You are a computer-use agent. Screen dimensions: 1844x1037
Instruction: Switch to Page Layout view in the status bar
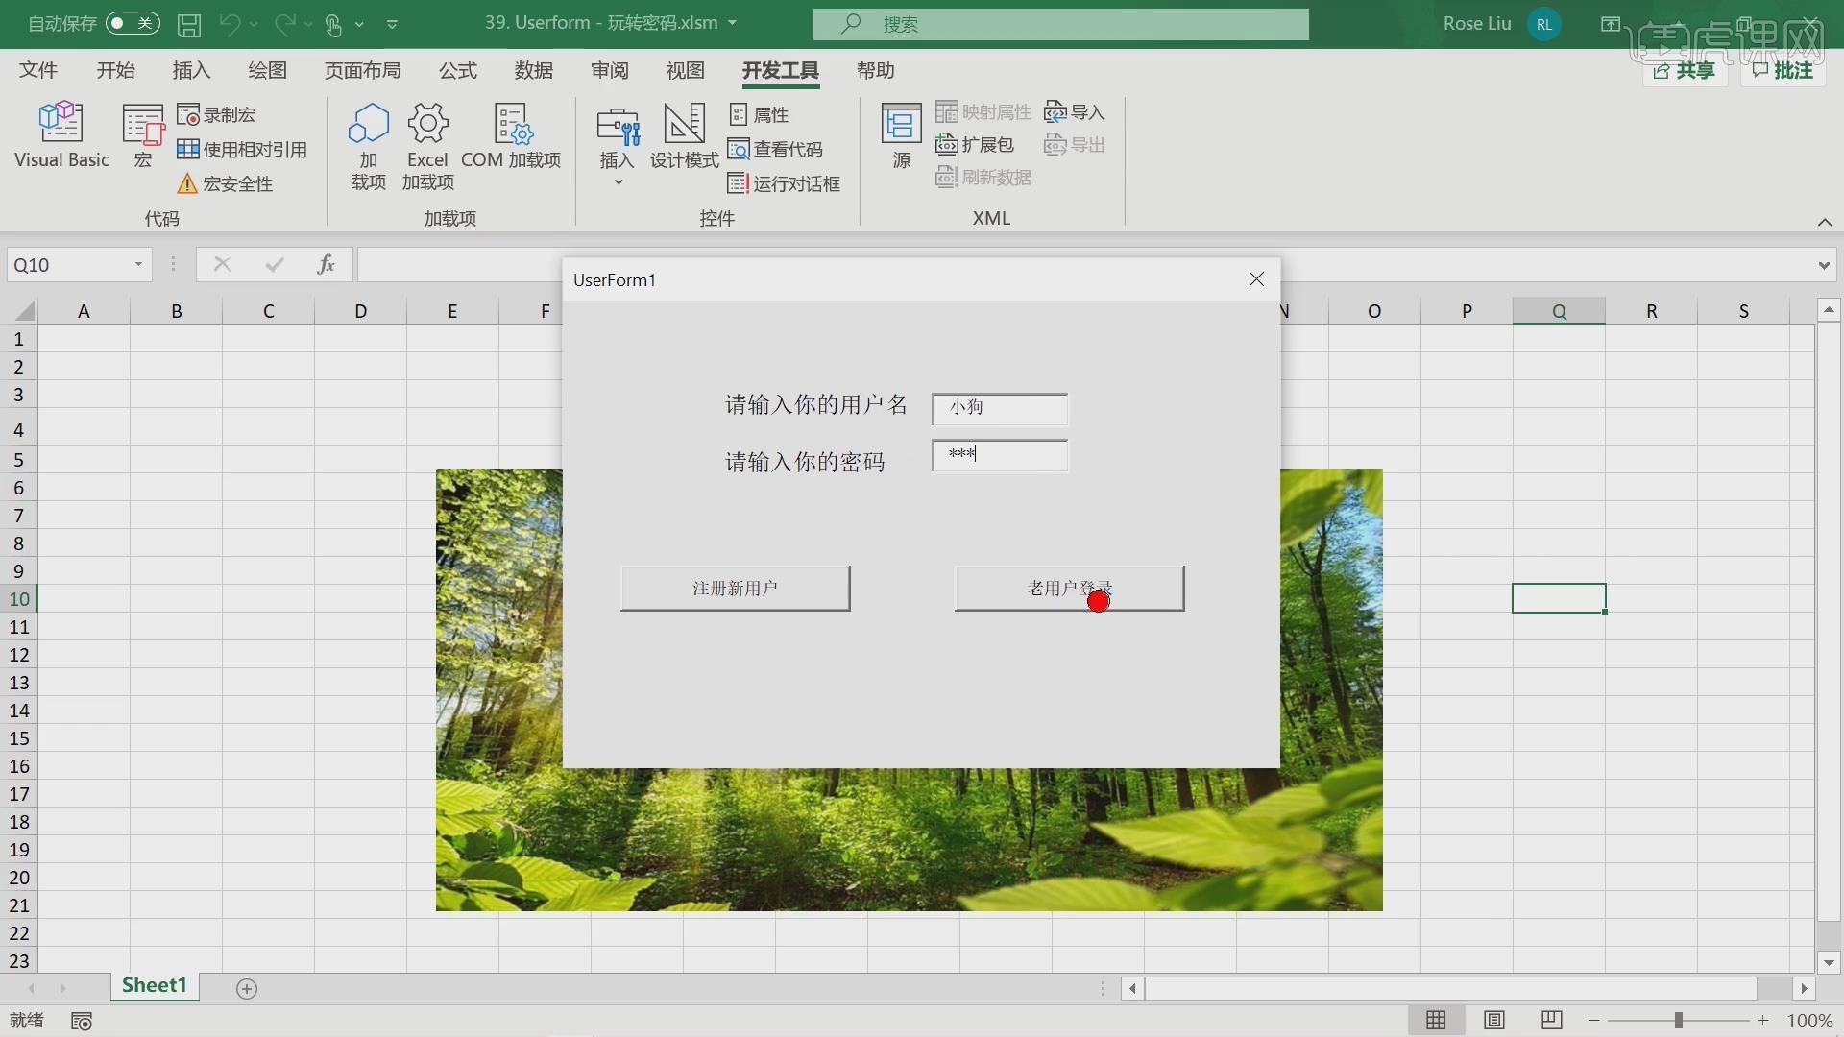tap(1494, 1020)
